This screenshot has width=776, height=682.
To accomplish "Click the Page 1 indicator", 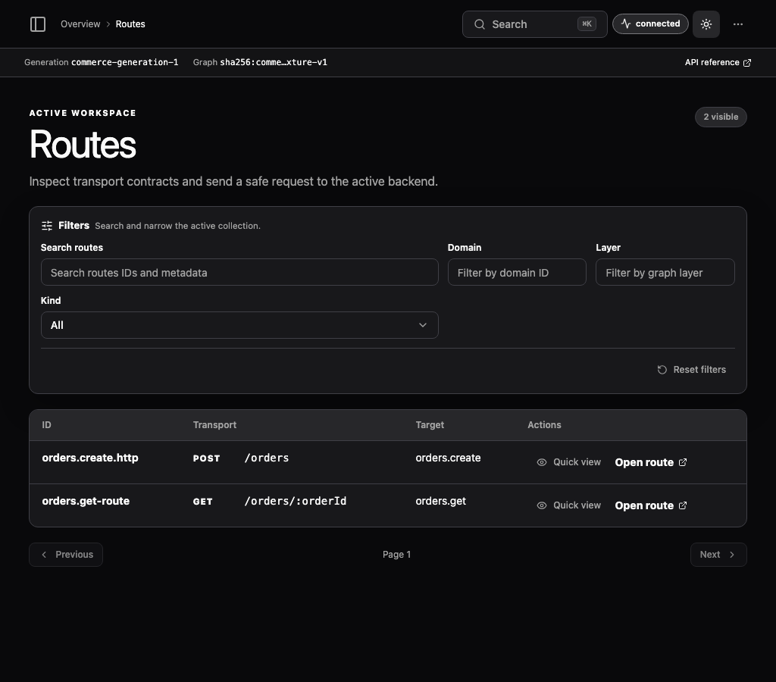I will pos(396,555).
